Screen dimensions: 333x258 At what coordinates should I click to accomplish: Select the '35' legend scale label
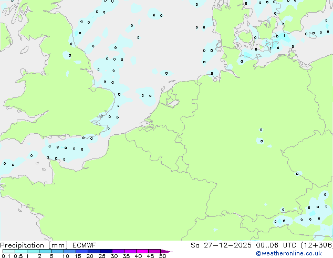126,256
